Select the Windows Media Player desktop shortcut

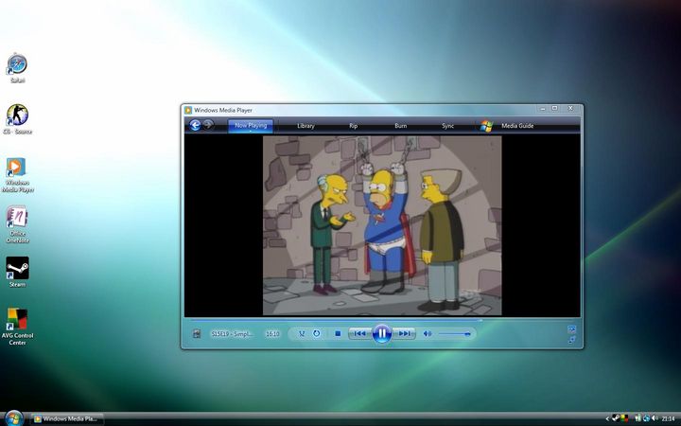[x=17, y=175]
